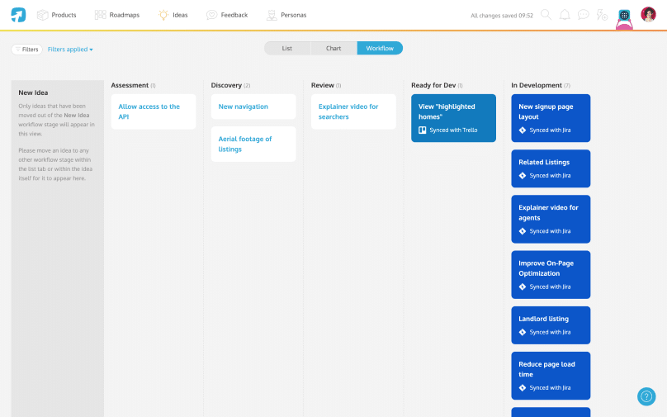667x417 pixels.
Task: Click All changes saved 09:52 status
Action: click(502, 16)
